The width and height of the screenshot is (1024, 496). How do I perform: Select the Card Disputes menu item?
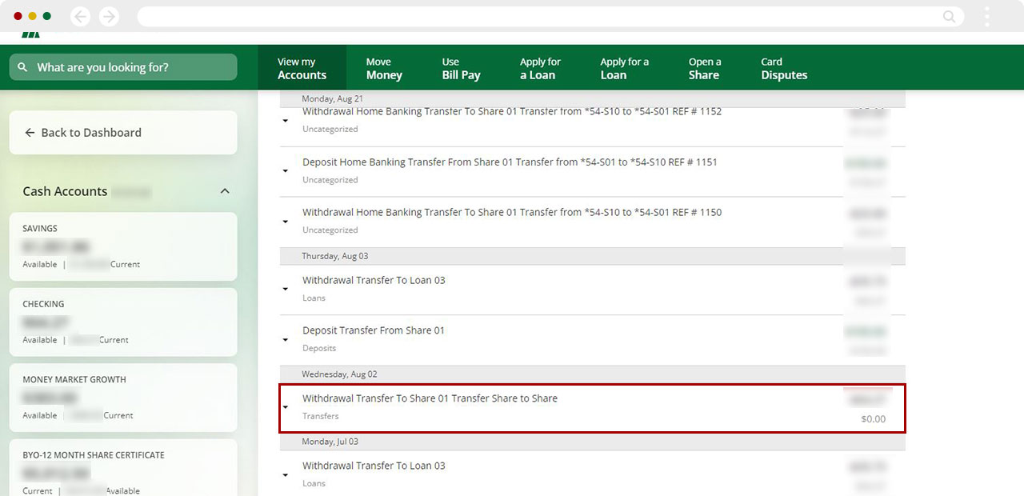(x=783, y=68)
